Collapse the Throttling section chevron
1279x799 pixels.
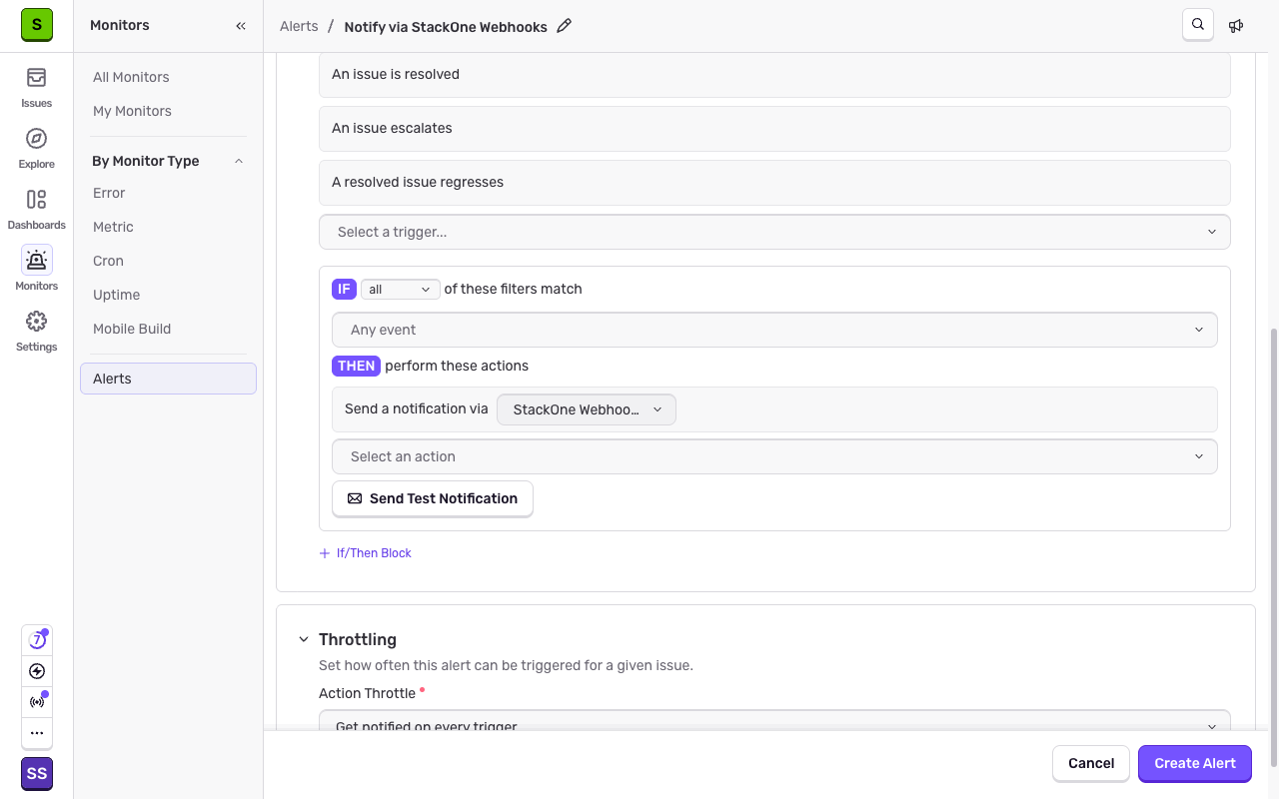[x=304, y=639]
